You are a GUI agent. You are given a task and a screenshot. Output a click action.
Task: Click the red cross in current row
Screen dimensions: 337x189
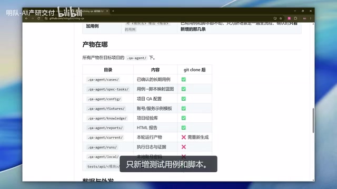point(184,137)
